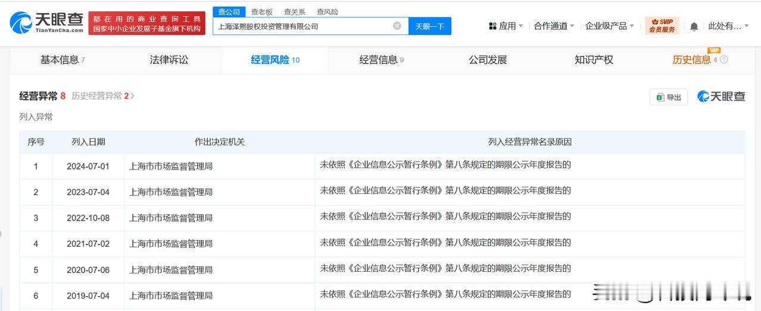This screenshot has height=311, width=761.
Task: Click the 列入经营异常名录原因 column header
Action: [x=530, y=142]
